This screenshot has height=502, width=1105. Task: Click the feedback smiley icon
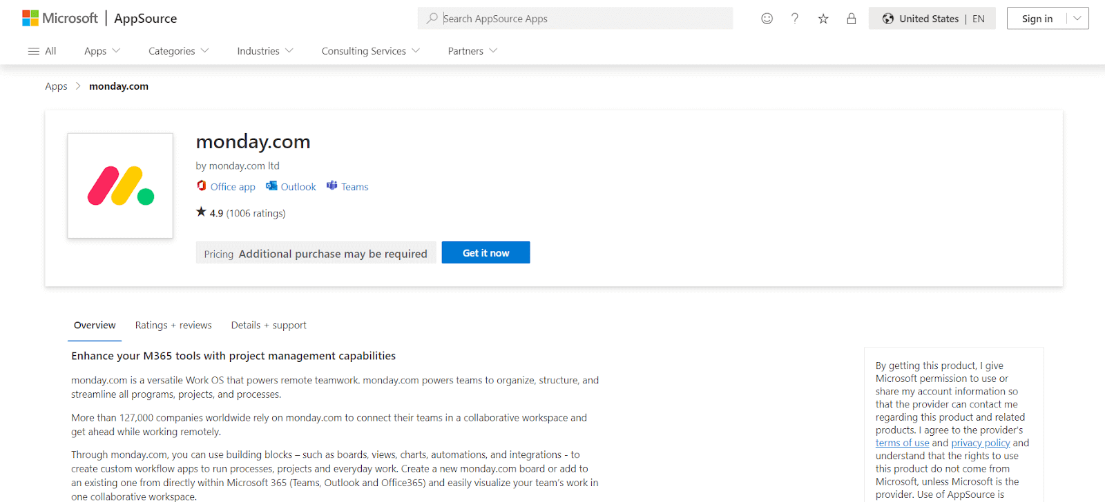[767, 19]
